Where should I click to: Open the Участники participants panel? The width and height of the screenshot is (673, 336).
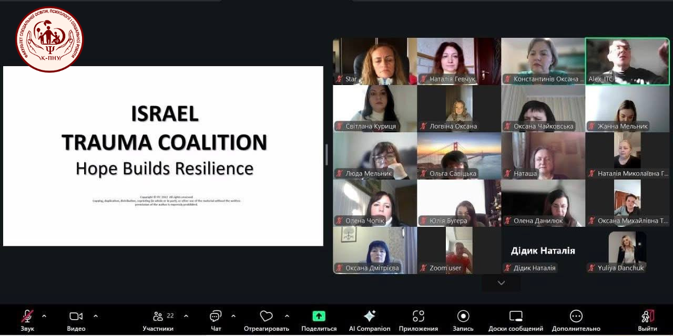click(x=158, y=317)
